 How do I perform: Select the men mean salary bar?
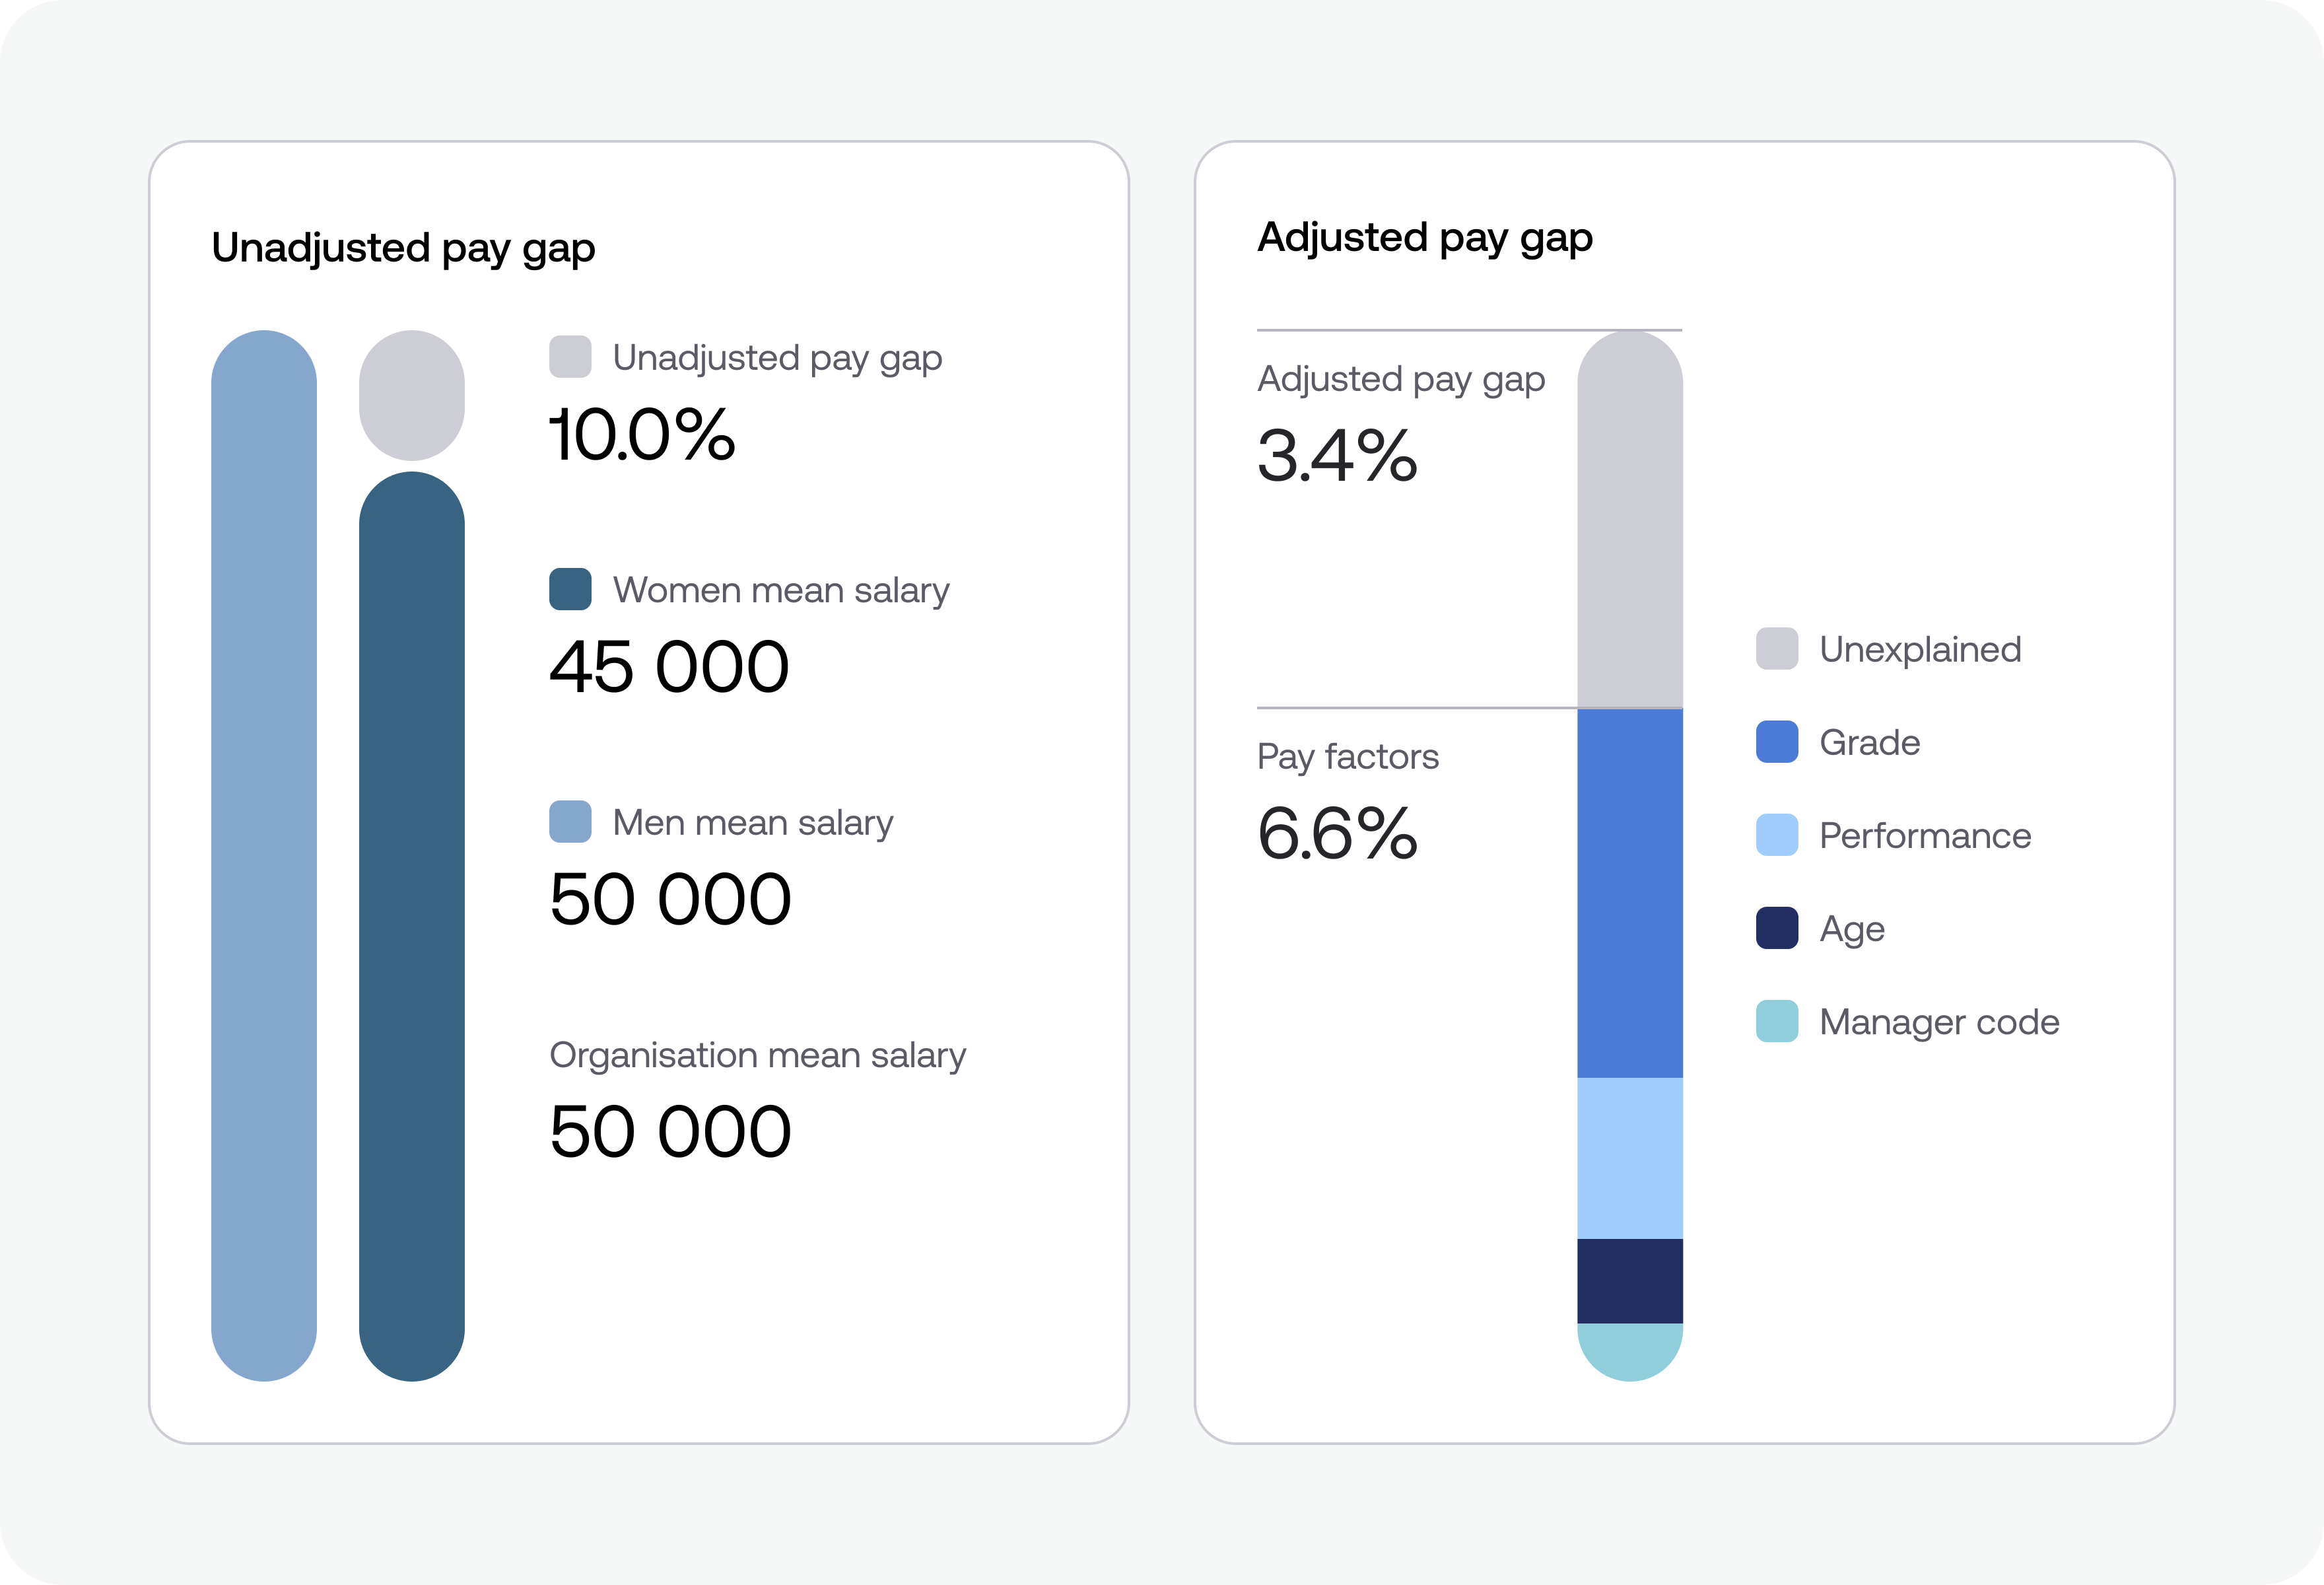264,855
